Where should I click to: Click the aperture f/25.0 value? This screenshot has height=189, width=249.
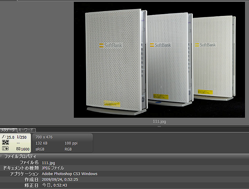[x=8, y=137]
